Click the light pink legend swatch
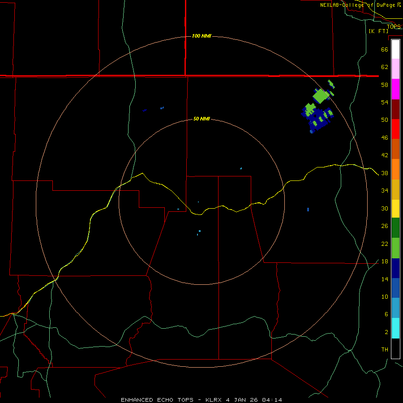 pos(395,69)
